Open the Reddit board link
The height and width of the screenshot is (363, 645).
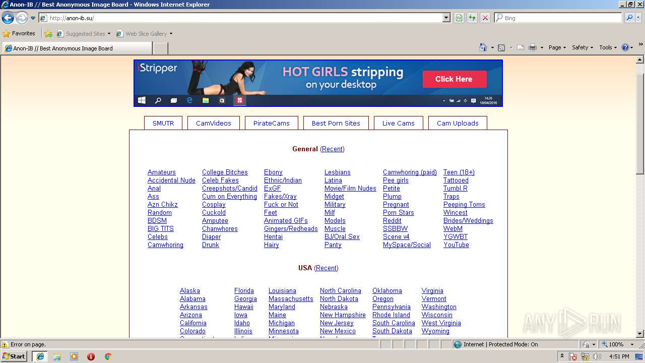(392, 221)
